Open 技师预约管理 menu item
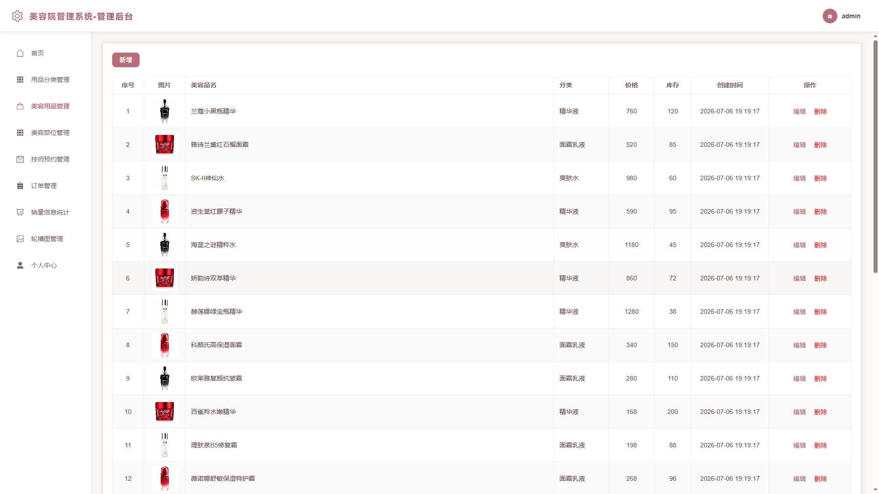Screen dimensions: 879x494 [46, 159]
